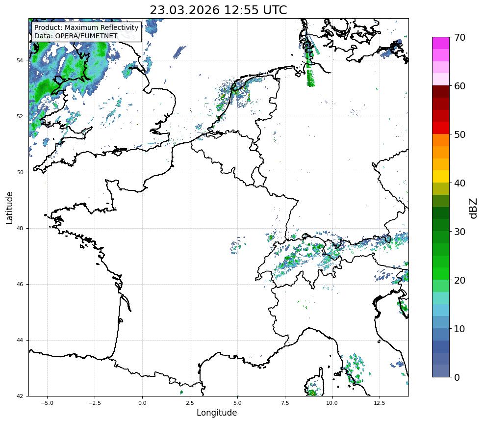Click the colorbar tick label 20
This screenshot has height=422, width=483.
click(x=459, y=280)
